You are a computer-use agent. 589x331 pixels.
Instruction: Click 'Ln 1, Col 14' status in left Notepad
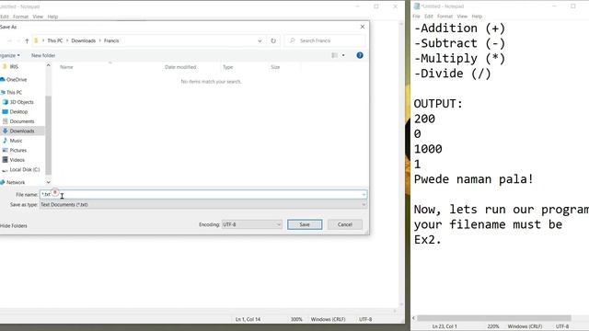click(x=248, y=319)
